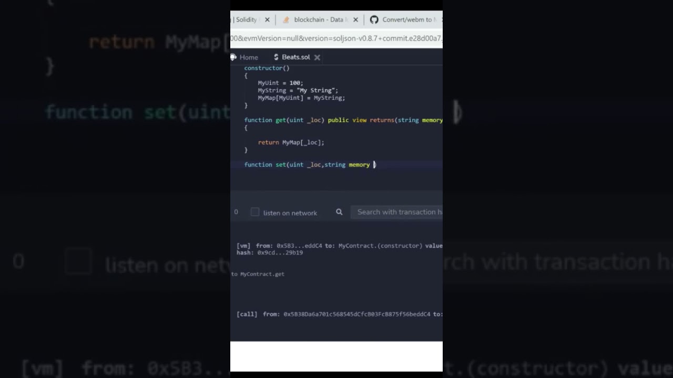Click the function get declaration line
This screenshot has height=378, width=673.
point(343,120)
